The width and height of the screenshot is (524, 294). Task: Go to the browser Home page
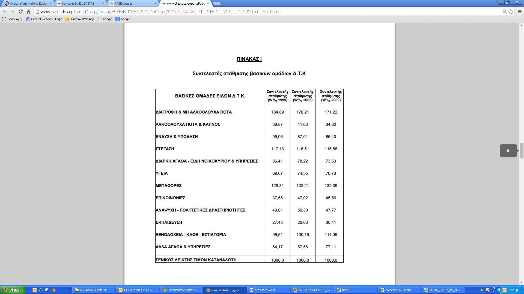[28, 12]
